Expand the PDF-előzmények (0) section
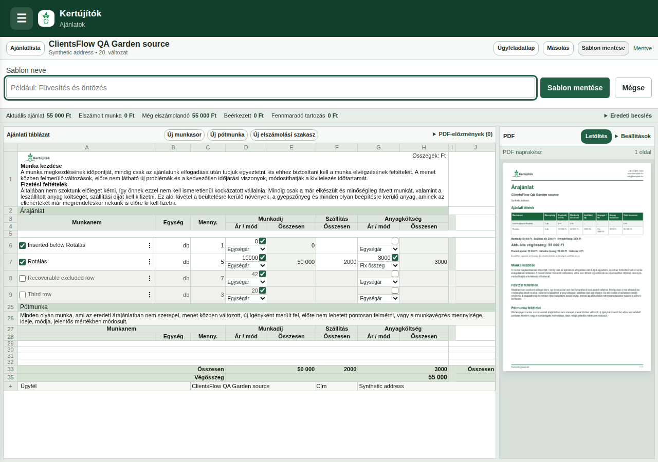 [x=462, y=134]
